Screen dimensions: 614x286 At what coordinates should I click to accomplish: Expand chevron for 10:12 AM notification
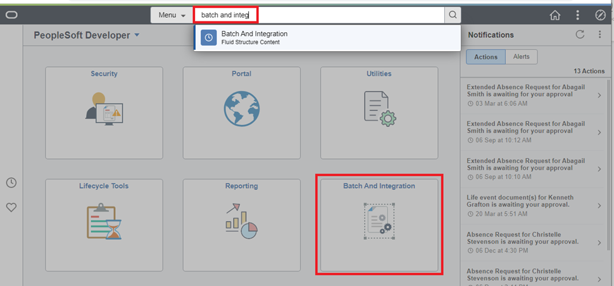[599, 133]
